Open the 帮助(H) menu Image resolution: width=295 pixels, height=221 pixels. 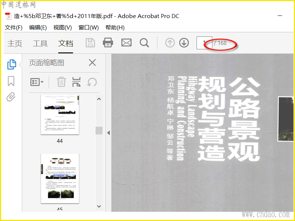[x=115, y=27]
